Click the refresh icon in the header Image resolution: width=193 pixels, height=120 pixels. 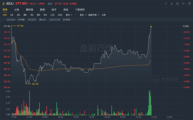click(166, 4)
